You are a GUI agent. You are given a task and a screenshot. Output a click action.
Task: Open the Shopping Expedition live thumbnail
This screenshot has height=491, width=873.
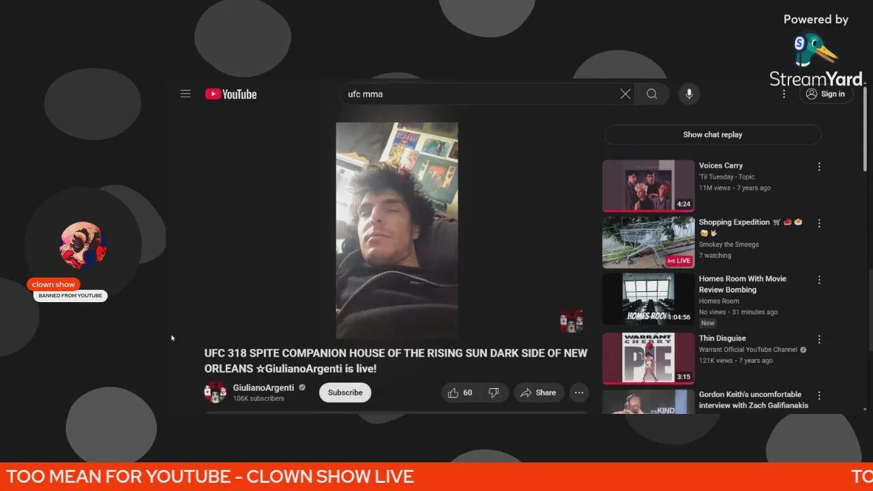[648, 242]
